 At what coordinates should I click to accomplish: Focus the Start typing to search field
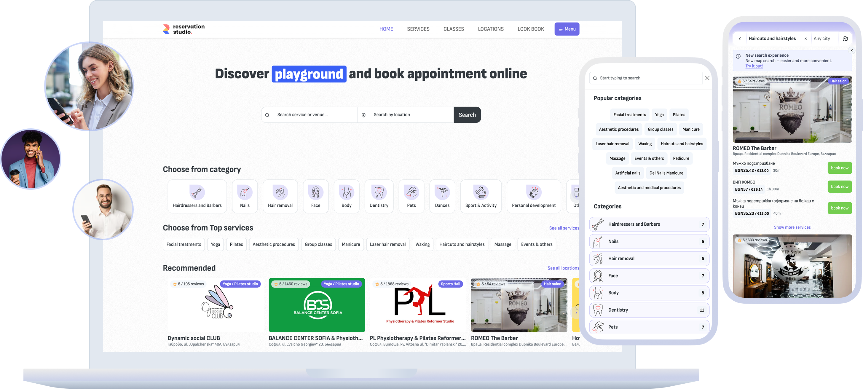coord(646,78)
